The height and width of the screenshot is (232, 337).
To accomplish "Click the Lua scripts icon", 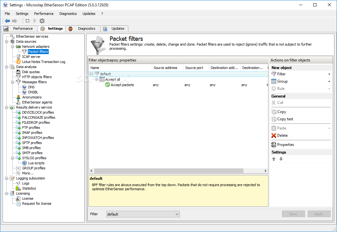I will point(25,163).
